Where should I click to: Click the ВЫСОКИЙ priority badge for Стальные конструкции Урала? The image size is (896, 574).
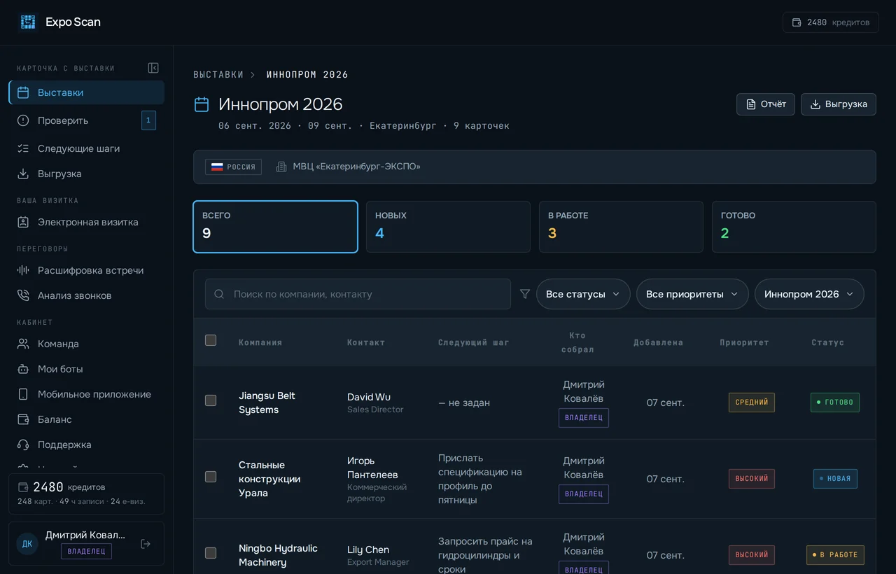(752, 479)
